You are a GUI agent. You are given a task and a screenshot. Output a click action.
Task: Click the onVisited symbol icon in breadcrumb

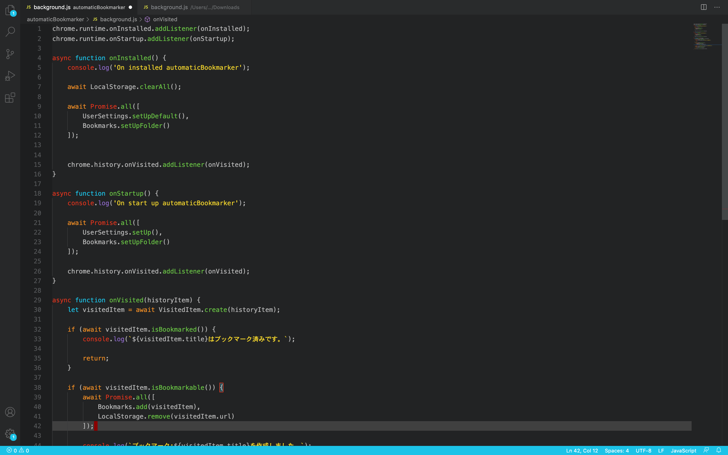tap(147, 19)
